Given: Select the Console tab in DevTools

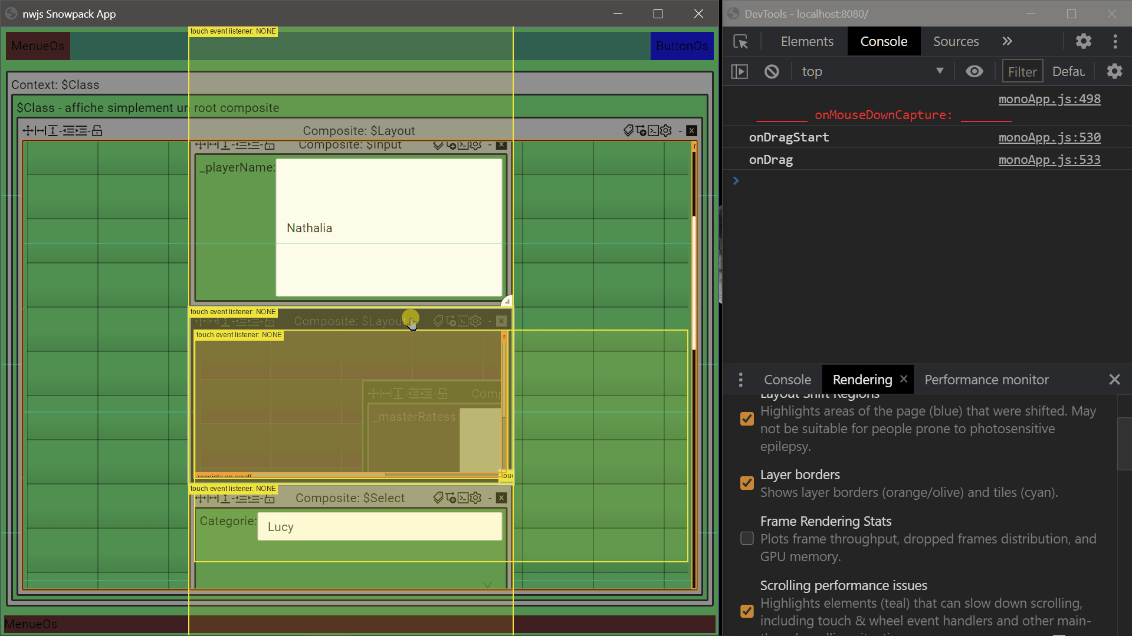Looking at the screenshot, I should point(884,41).
